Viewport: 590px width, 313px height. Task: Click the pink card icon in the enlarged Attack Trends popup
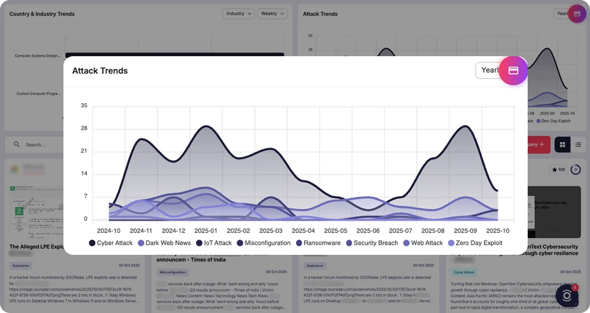click(513, 71)
